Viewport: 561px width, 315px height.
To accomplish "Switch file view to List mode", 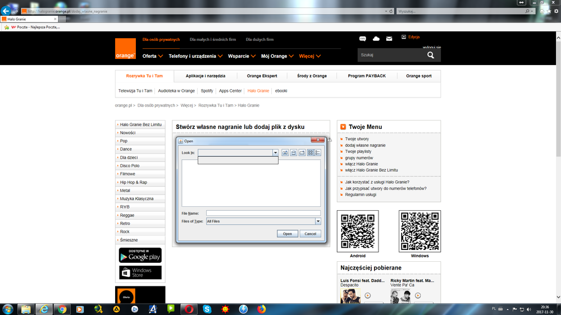I will (x=311, y=152).
